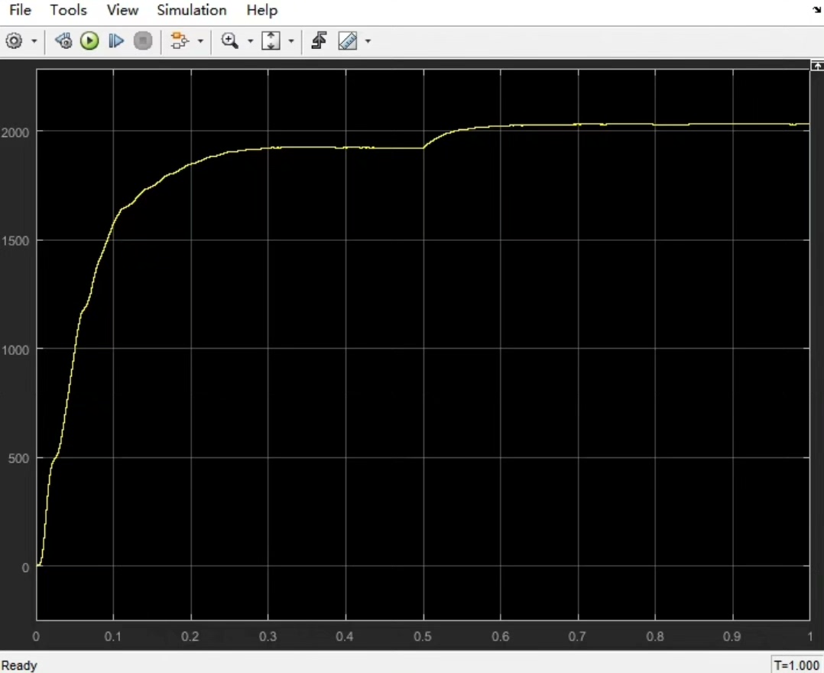Click the Highlight Simulink Block icon
Viewport: 824px width, 673px height.
(x=180, y=41)
